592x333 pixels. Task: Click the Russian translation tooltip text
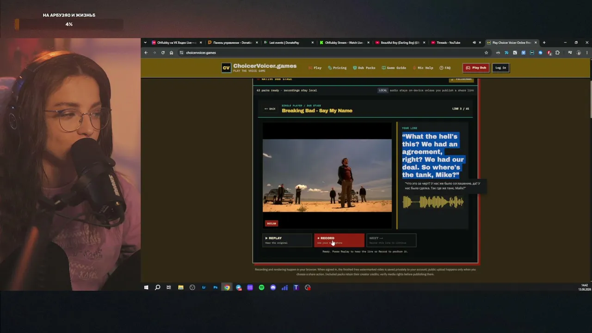(x=442, y=186)
